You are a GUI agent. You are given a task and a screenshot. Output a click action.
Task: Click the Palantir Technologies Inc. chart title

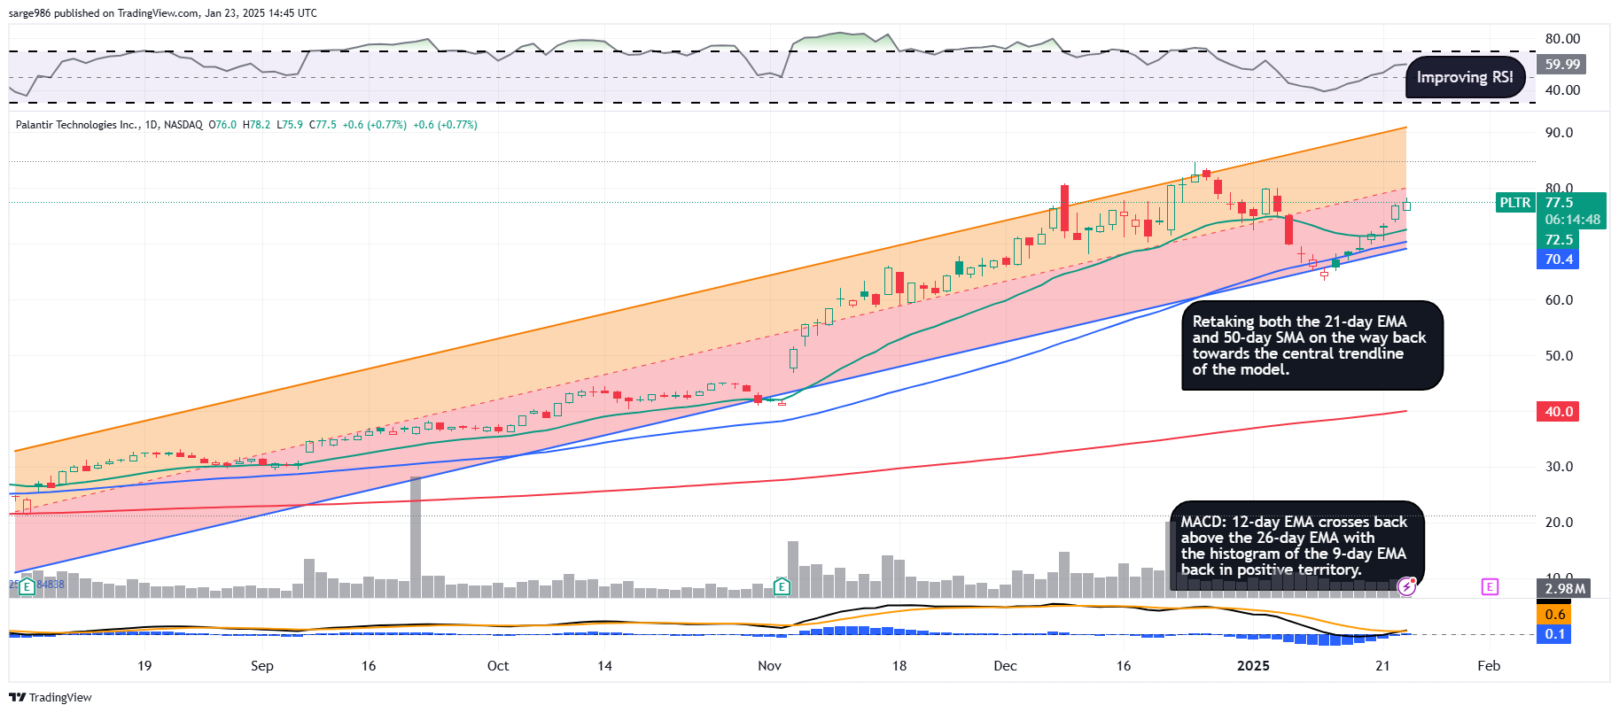point(78,125)
